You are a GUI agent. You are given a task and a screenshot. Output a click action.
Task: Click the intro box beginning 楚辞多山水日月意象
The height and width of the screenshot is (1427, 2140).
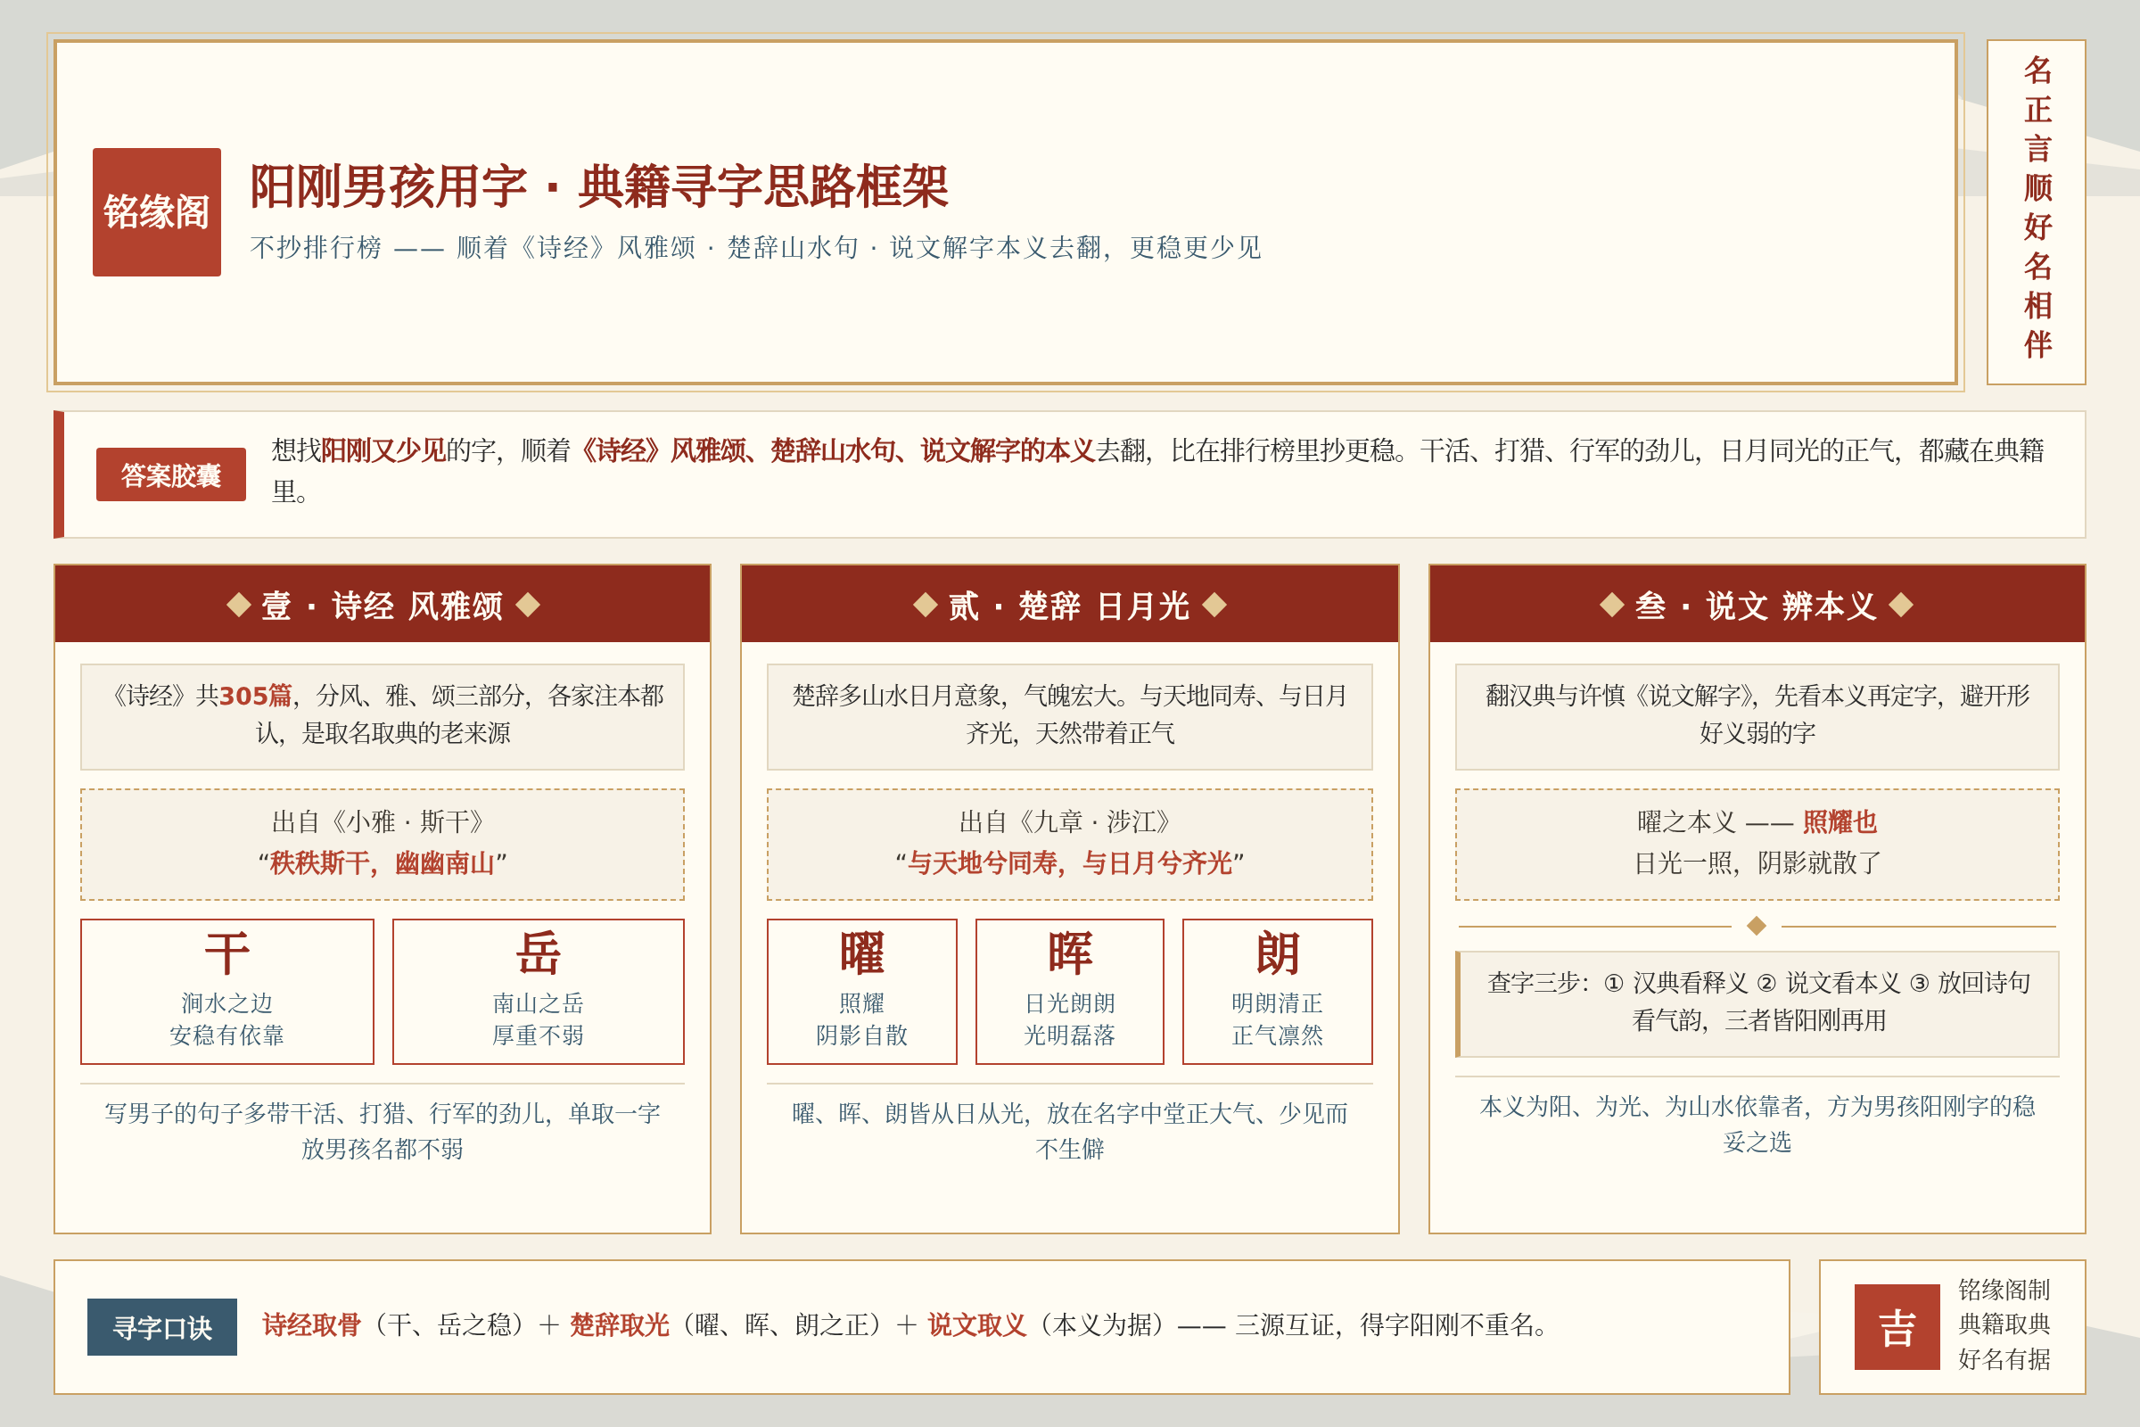(1070, 716)
